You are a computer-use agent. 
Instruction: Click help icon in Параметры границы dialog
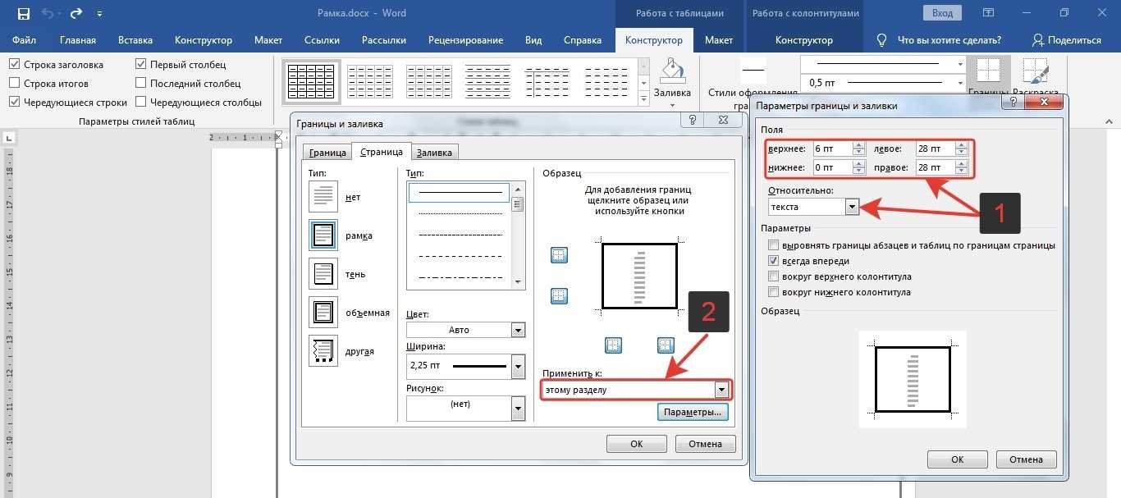(x=1014, y=103)
